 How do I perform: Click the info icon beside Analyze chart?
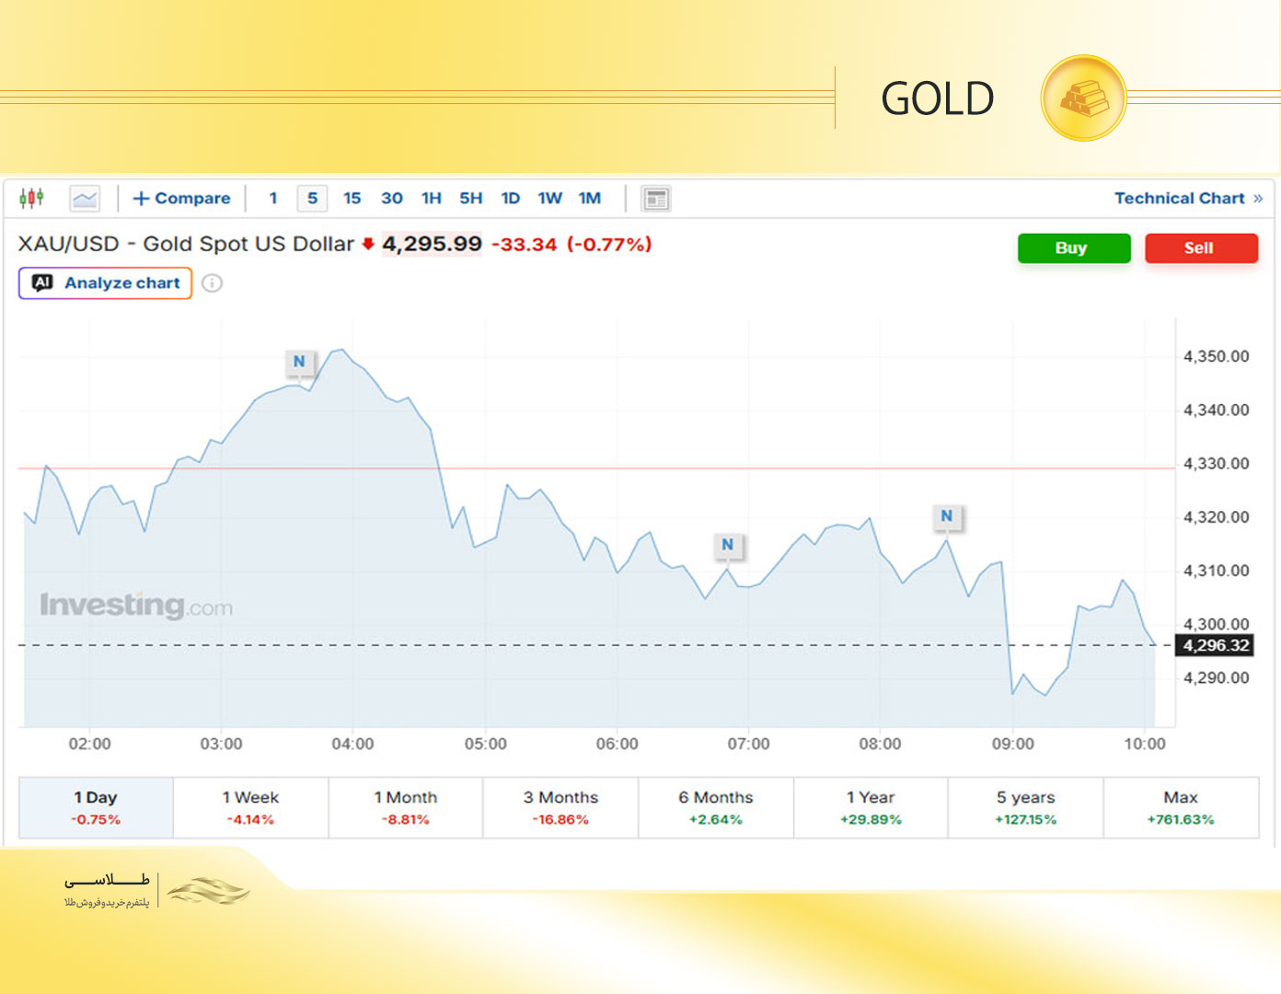click(213, 283)
